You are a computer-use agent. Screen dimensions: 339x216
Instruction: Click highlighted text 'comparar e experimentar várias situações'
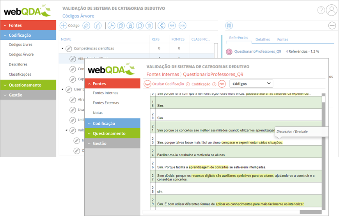(252, 143)
